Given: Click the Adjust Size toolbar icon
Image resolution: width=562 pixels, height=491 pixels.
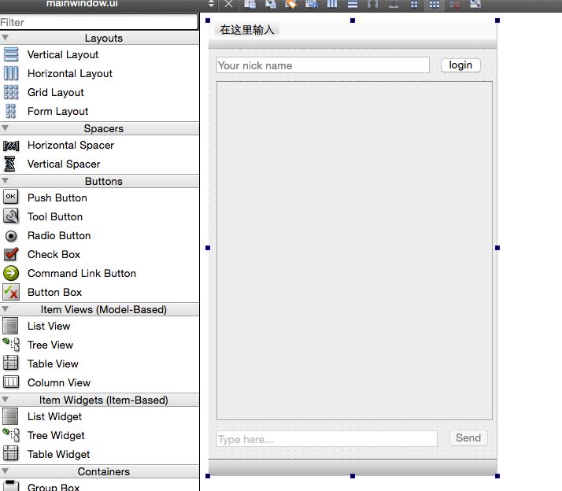Looking at the screenshot, I should 475,4.
